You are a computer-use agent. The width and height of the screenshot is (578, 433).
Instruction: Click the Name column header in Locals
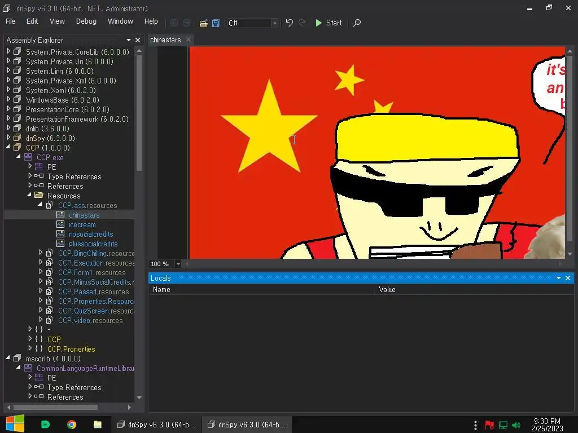(x=161, y=289)
